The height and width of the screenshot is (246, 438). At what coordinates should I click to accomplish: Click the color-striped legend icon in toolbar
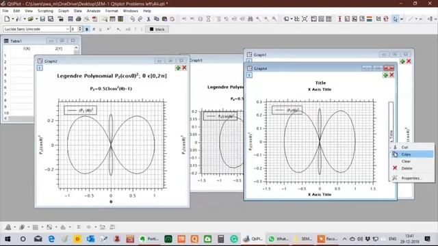pyautogui.click(x=370, y=19)
